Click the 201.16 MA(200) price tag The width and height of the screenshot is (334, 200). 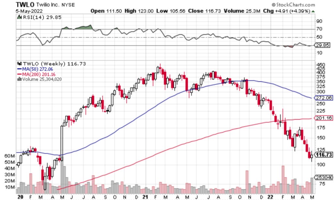pyautogui.click(x=324, y=118)
